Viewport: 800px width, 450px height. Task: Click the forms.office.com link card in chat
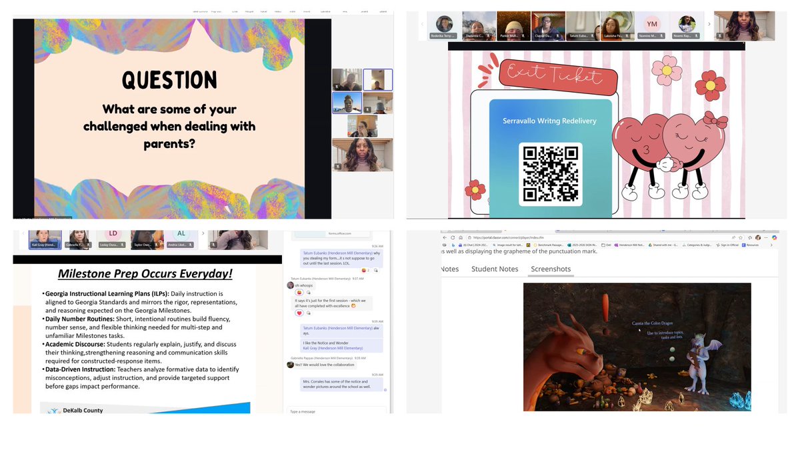[331, 234]
